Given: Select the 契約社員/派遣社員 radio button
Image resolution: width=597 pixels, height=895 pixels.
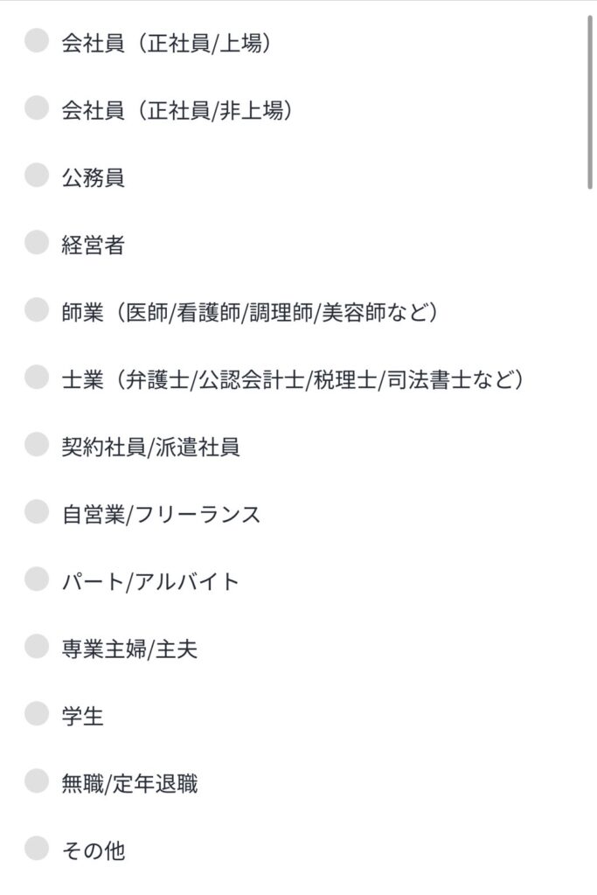Looking at the screenshot, I should click(x=37, y=445).
